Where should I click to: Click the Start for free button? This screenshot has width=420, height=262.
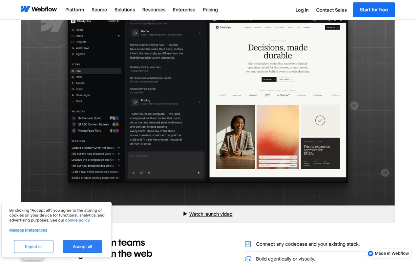click(x=374, y=10)
